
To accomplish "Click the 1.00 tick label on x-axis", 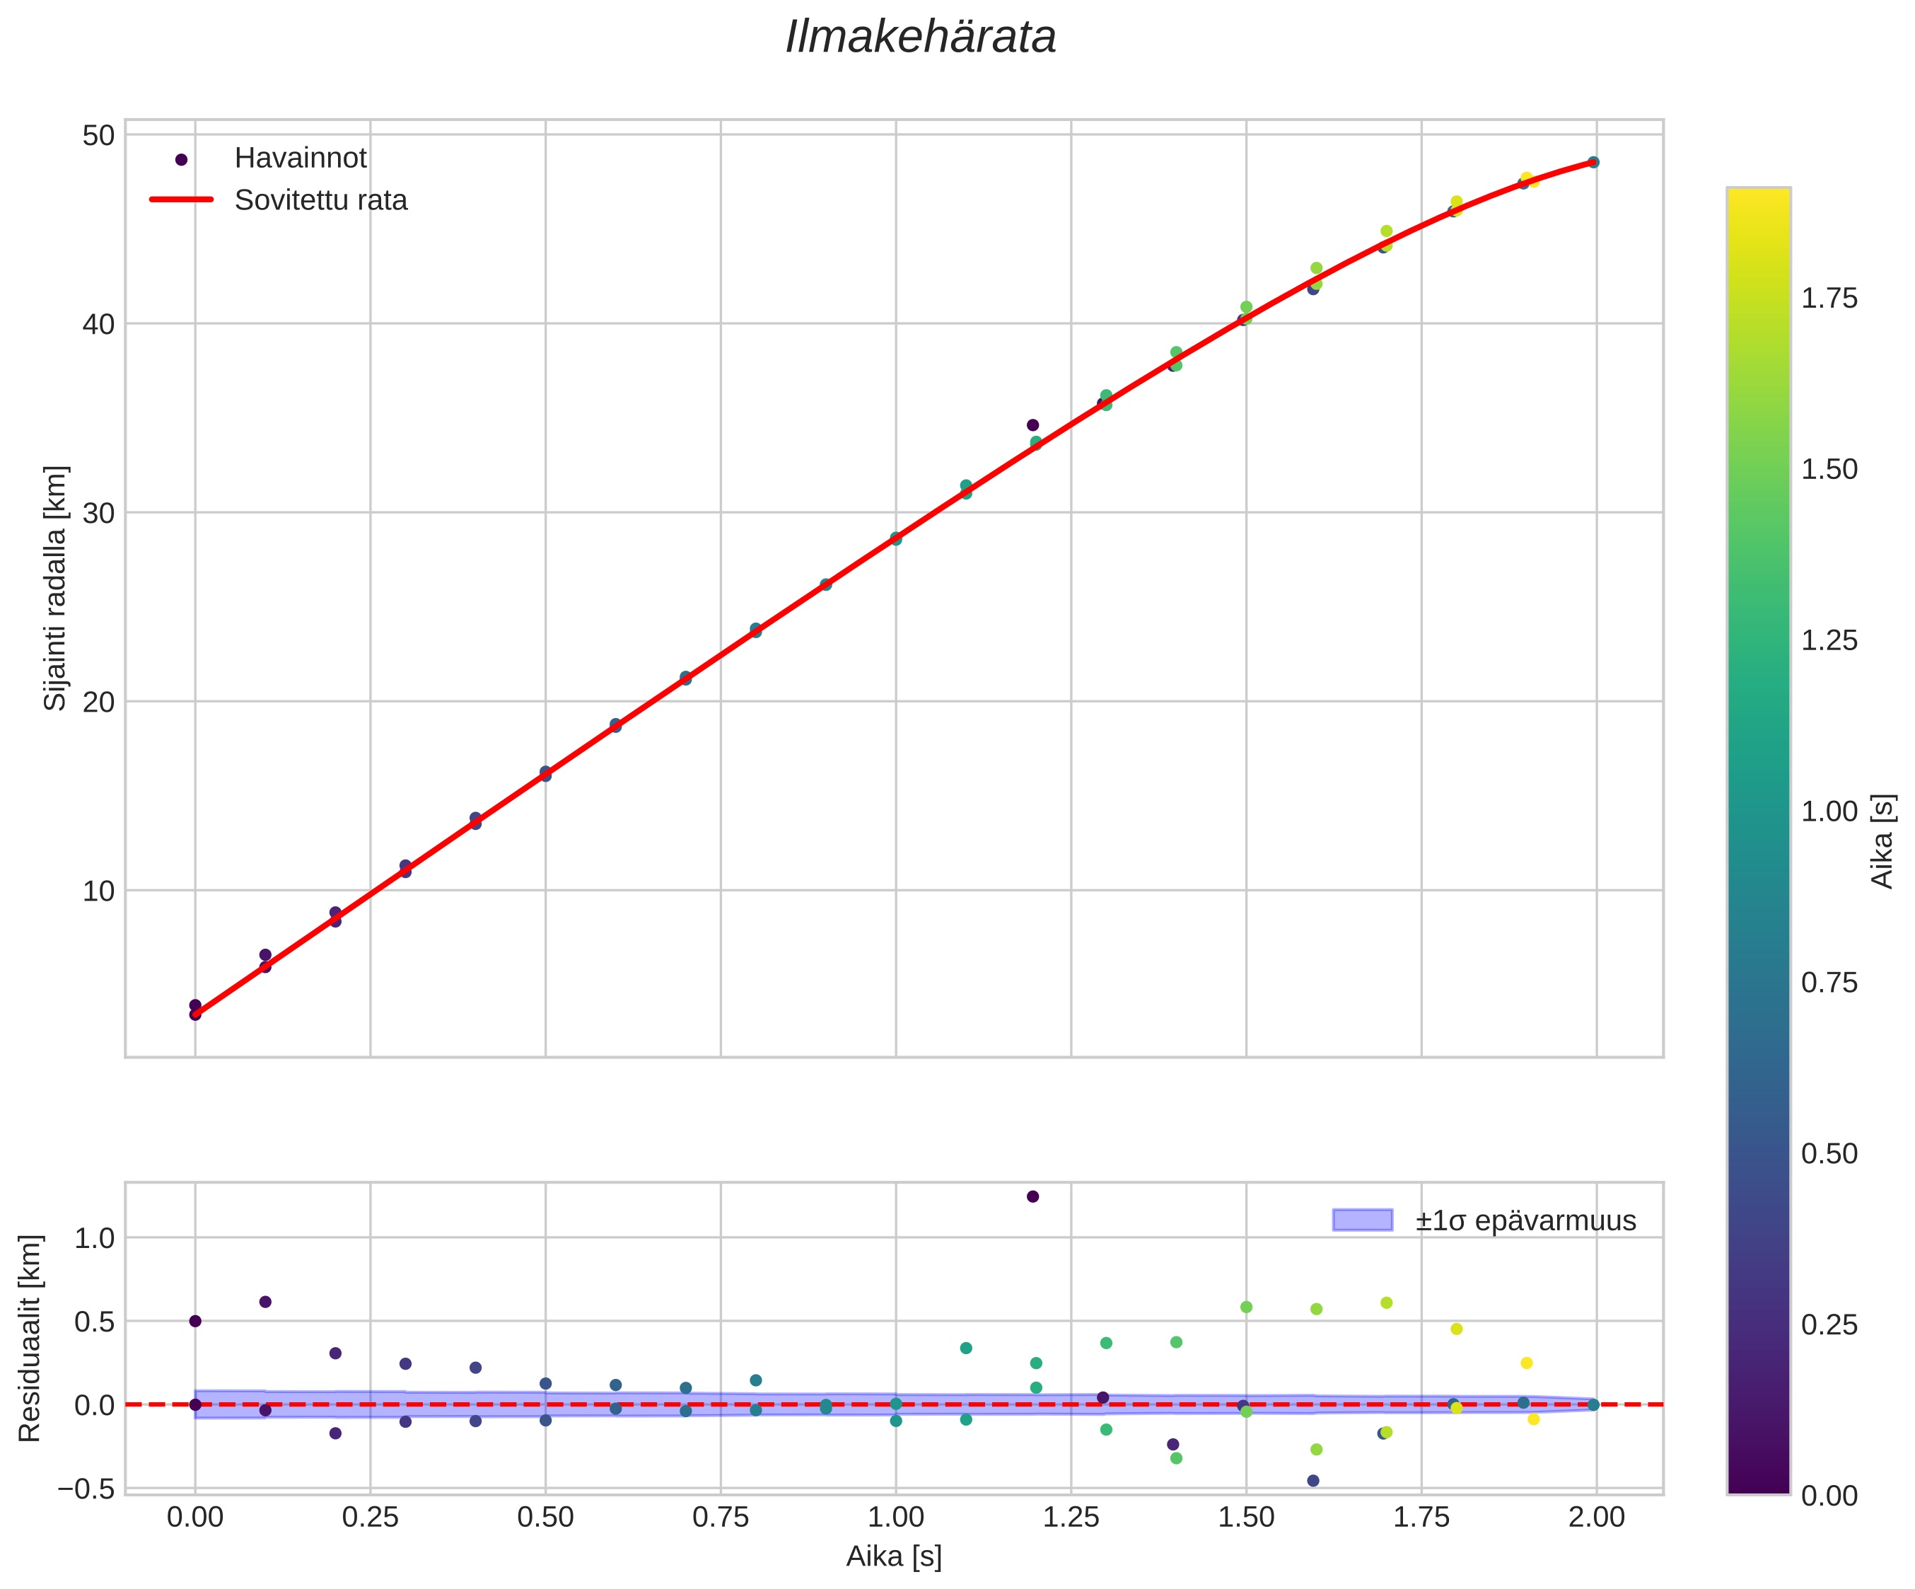I will click(x=895, y=1518).
